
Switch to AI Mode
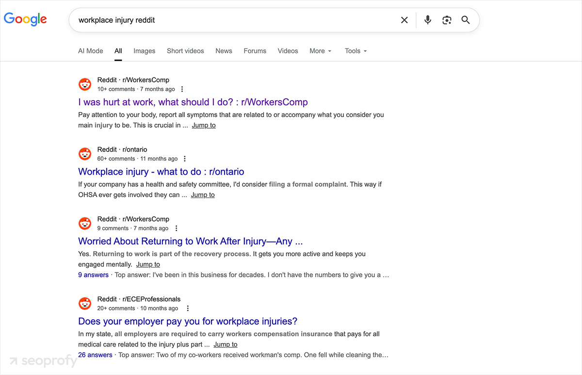click(x=90, y=51)
